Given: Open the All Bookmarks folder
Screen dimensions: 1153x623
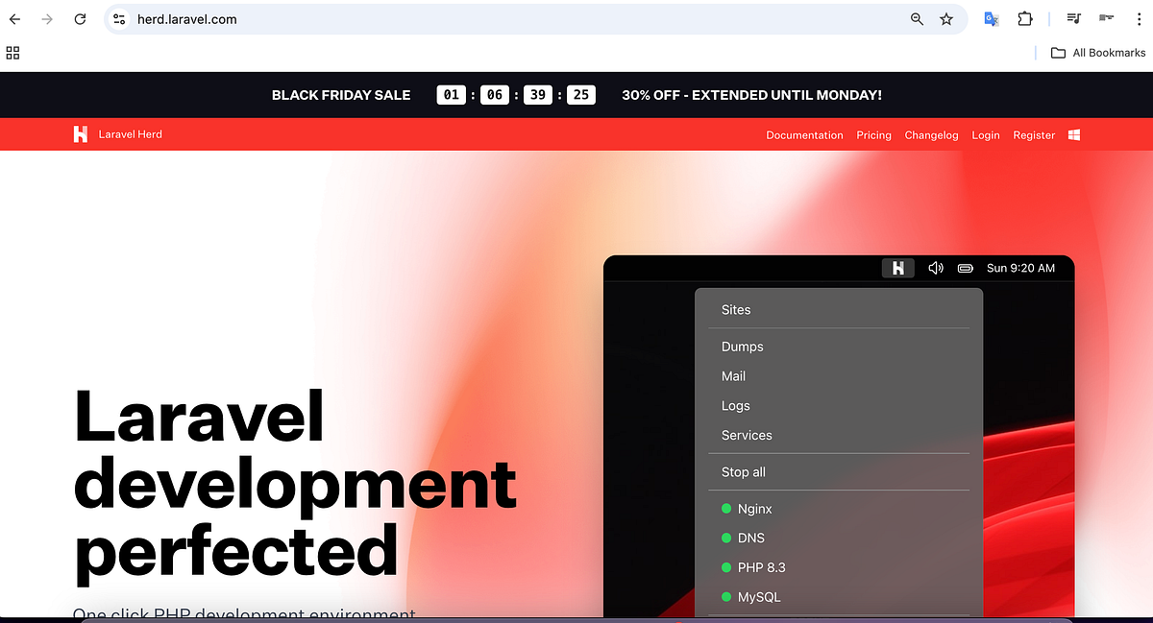Looking at the screenshot, I should (1098, 53).
